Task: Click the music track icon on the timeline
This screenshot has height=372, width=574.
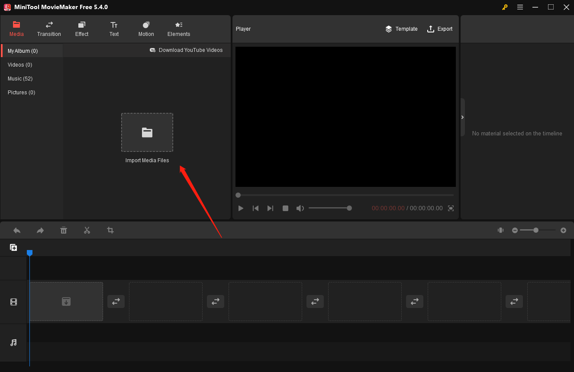Action: (13, 343)
